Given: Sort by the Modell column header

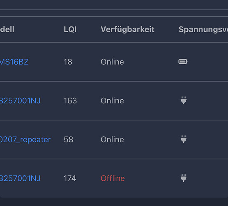Looking at the screenshot, I should coord(7,29).
